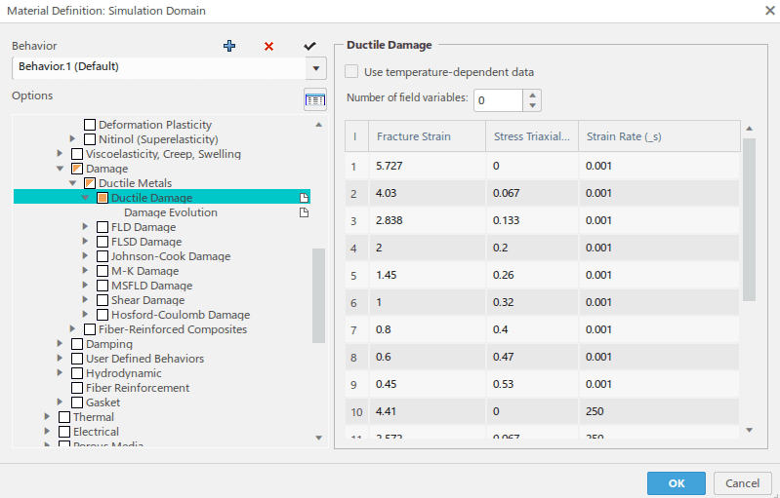This screenshot has height=498, width=780.
Task: Select User Defined Behaviors tree item
Action: coord(144,359)
